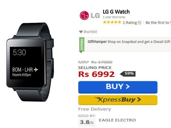Click the 1 Rating text

(x=130, y=23)
